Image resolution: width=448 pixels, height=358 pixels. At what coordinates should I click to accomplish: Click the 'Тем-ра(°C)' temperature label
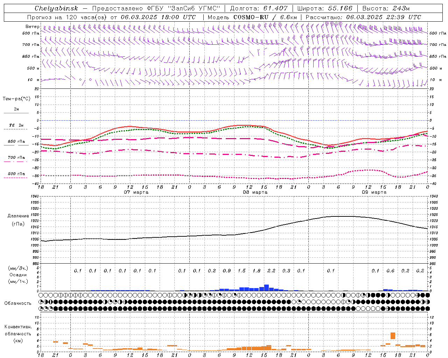tap(16, 99)
